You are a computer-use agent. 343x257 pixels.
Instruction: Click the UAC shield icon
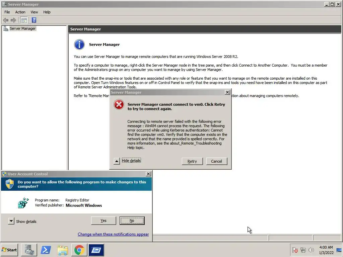tap(10, 184)
